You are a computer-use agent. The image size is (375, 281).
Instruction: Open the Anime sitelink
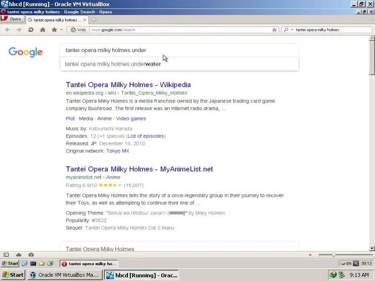coord(104,118)
